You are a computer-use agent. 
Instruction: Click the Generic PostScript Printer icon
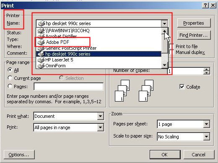point(41,48)
